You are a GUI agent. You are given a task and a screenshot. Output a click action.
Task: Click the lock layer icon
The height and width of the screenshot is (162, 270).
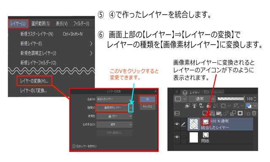pos(208,106)
